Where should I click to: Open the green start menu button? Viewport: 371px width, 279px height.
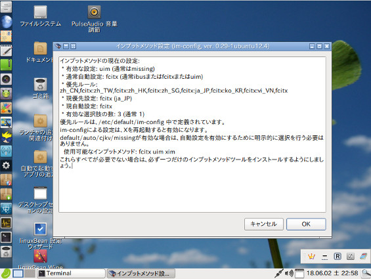click(6, 274)
